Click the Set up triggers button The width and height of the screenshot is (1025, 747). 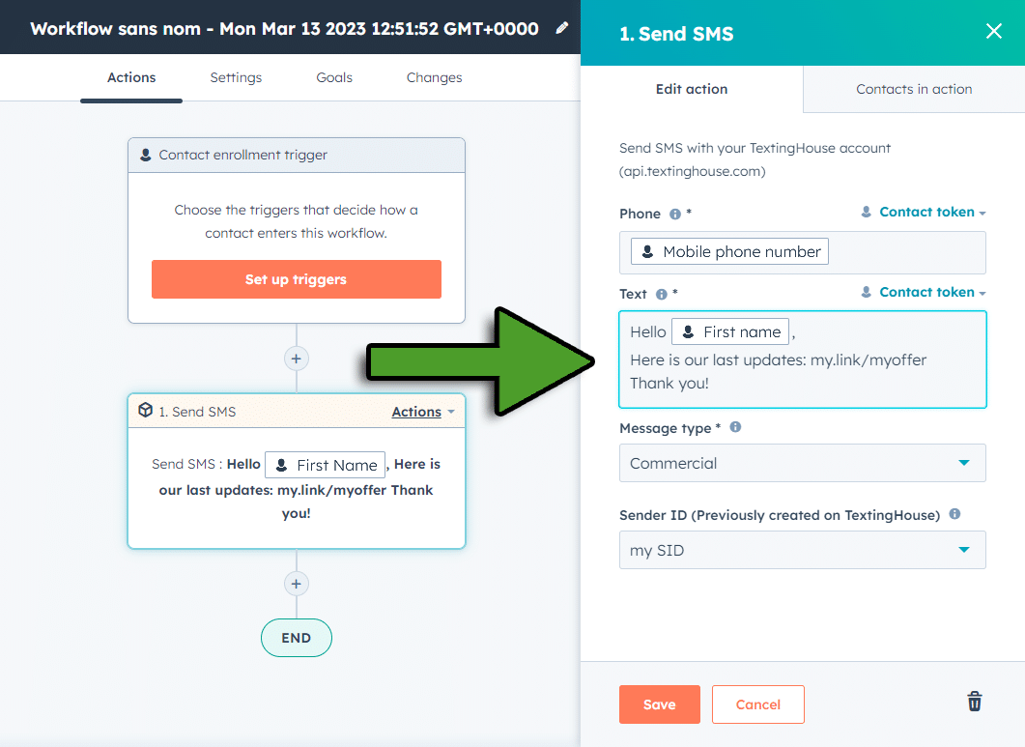(297, 279)
